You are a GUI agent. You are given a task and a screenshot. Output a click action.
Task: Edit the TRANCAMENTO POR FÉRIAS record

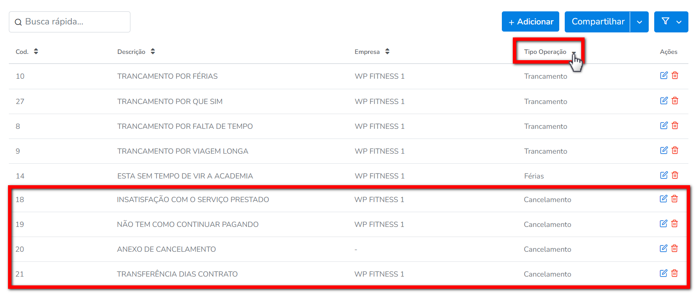click(664, 75)
